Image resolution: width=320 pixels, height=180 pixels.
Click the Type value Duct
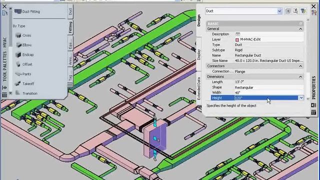coord(238,44)
